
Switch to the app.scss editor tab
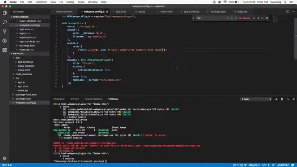point(121,12)
